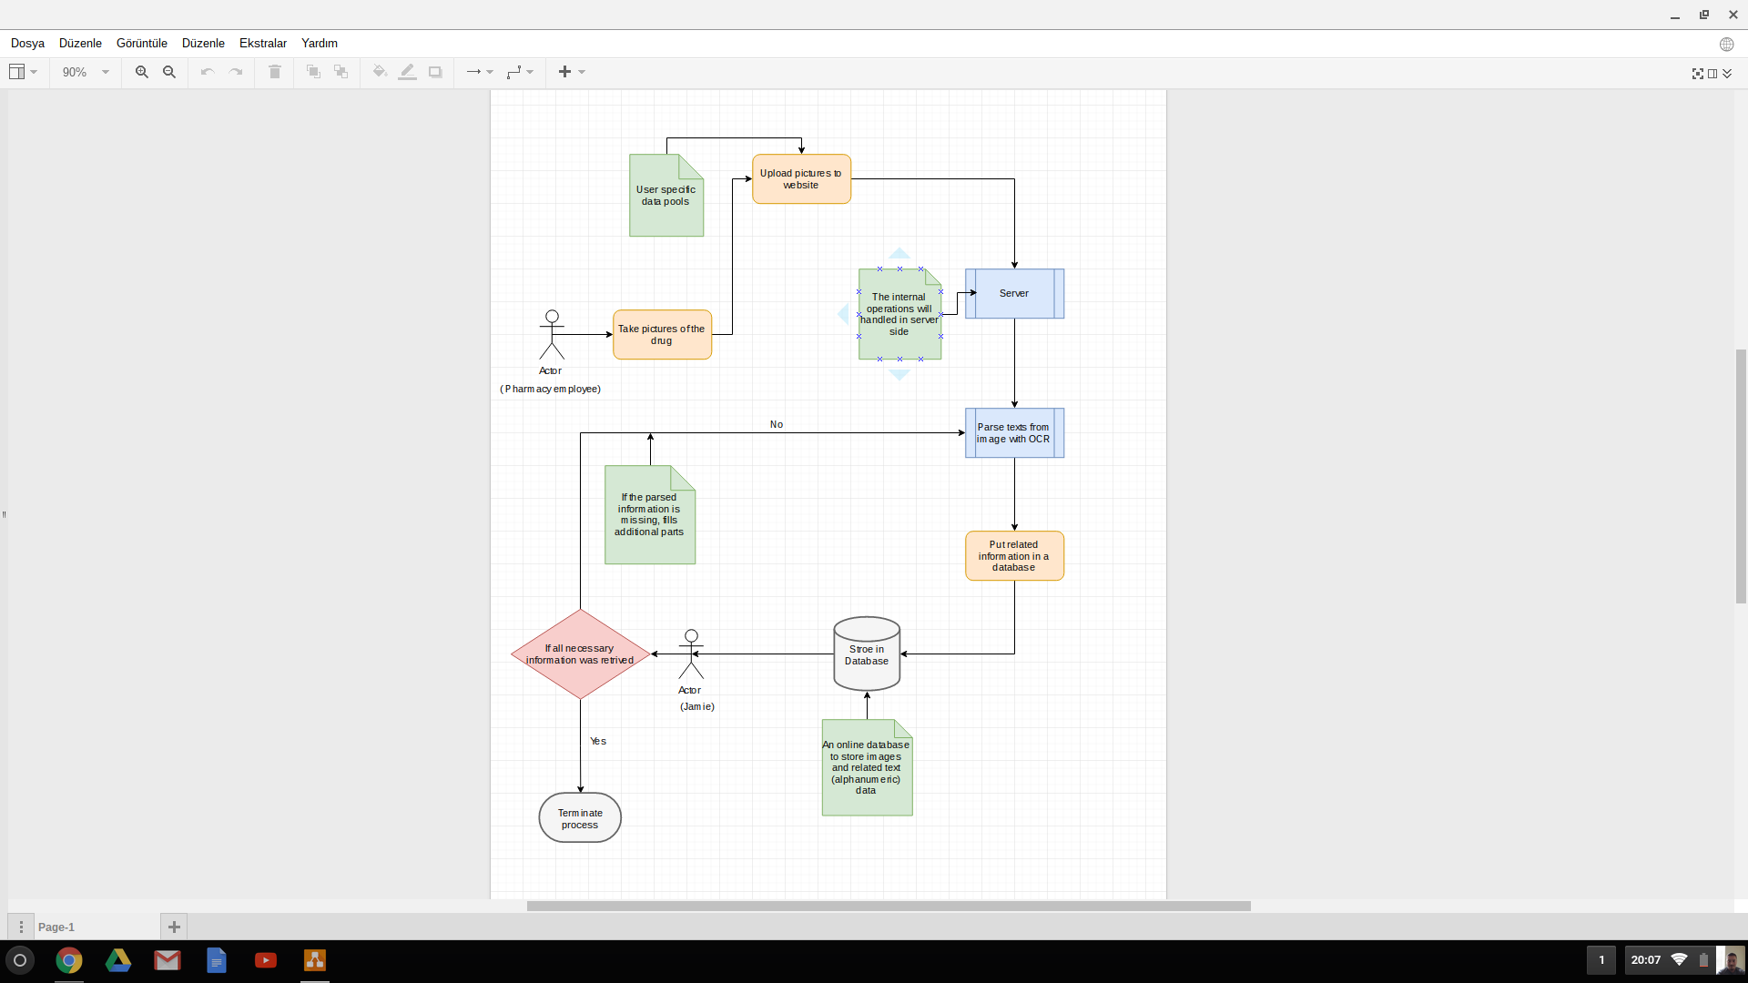Click the undo arrow icon

208,72
